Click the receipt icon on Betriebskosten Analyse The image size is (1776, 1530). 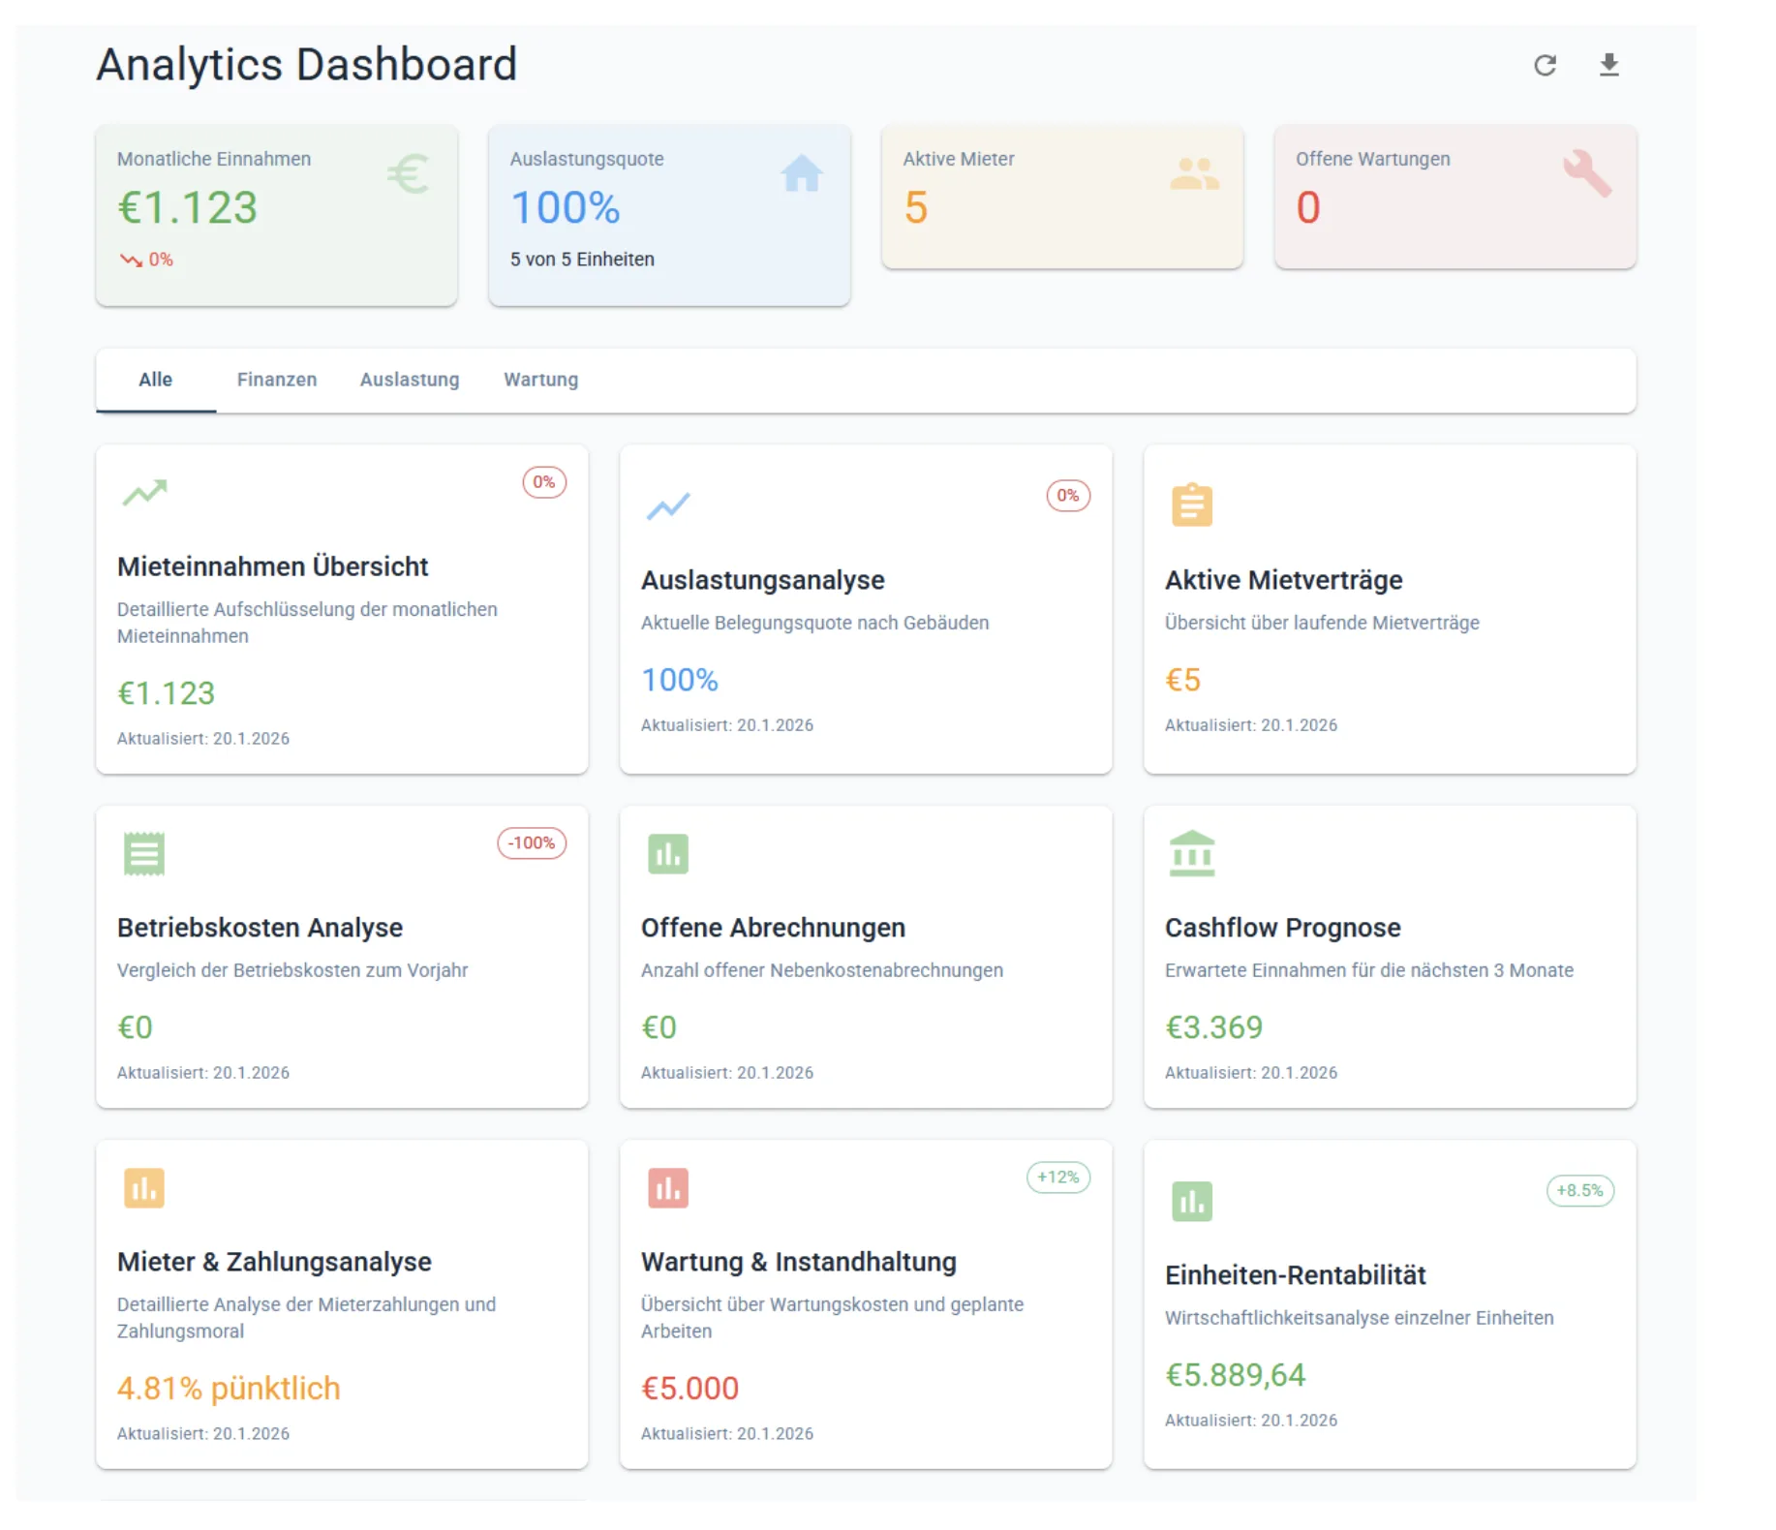(143, 852)
